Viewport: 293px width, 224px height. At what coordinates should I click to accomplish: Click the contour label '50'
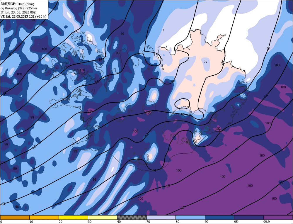[11, 54]
